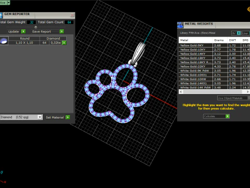Click the Diamond type cell in gem table
This screenshot has height=188, width=250.
(x=53, y=39)
